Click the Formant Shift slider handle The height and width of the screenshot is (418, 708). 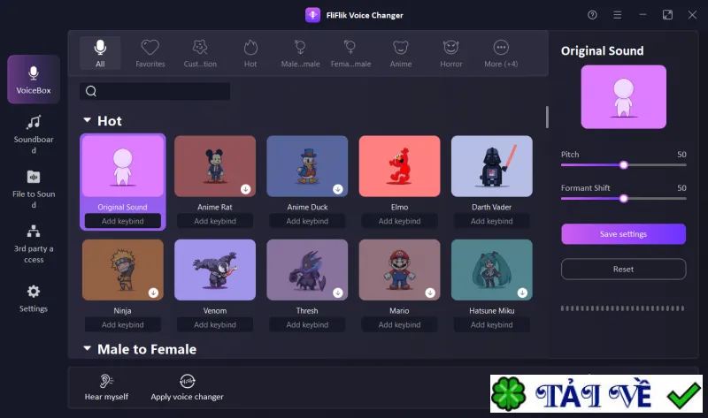(x=624, y=199)
